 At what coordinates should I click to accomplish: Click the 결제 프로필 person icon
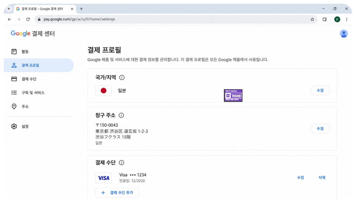point(14,65)
